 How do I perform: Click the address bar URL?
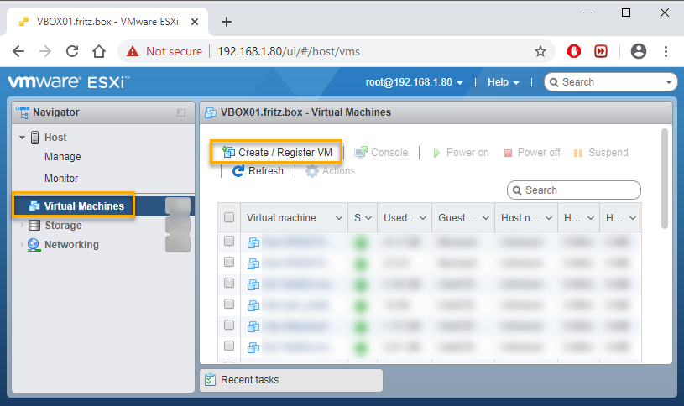[x=289, y=51]
